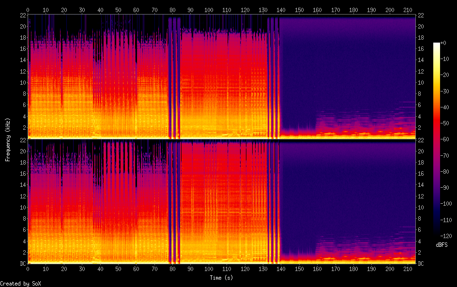Click the 0 marker on the top time axis
Screen dimensions: 457x287
click(28, 10)
